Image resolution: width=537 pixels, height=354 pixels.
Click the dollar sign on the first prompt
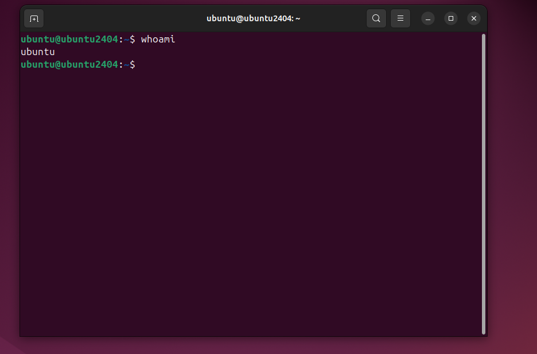pyautogui.click(x=133, y=40)
